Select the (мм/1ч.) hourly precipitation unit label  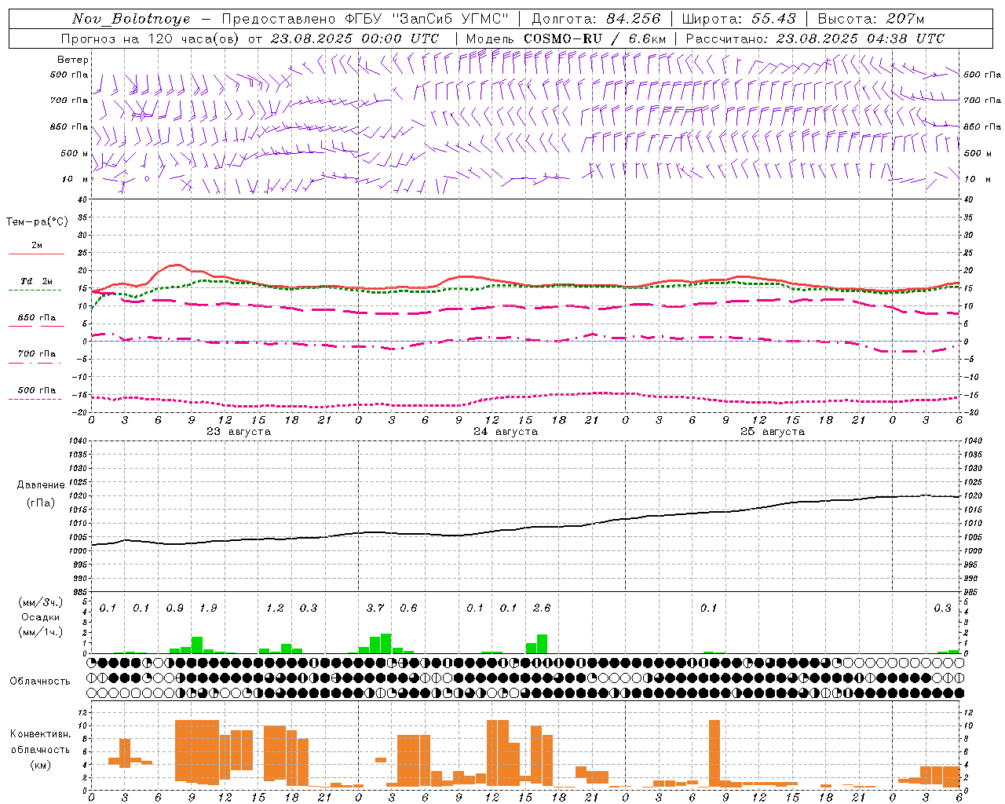[x=41, y=632]
